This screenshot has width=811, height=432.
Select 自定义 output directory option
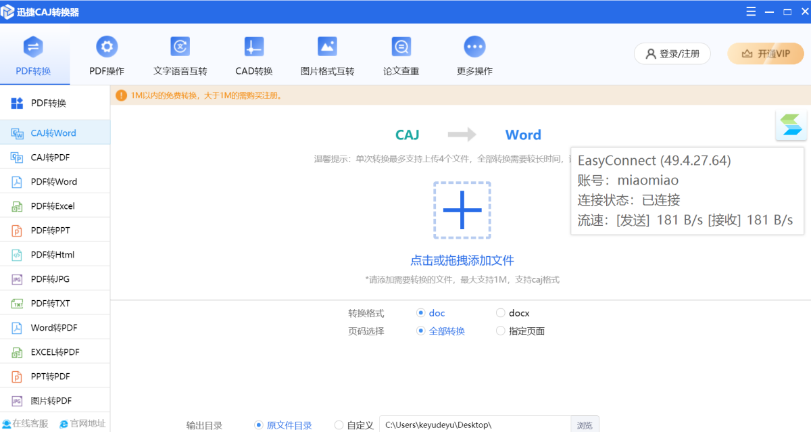coord(339,425)
